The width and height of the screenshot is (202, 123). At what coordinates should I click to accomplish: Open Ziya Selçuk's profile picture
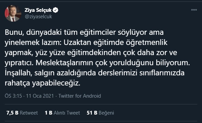13,13
